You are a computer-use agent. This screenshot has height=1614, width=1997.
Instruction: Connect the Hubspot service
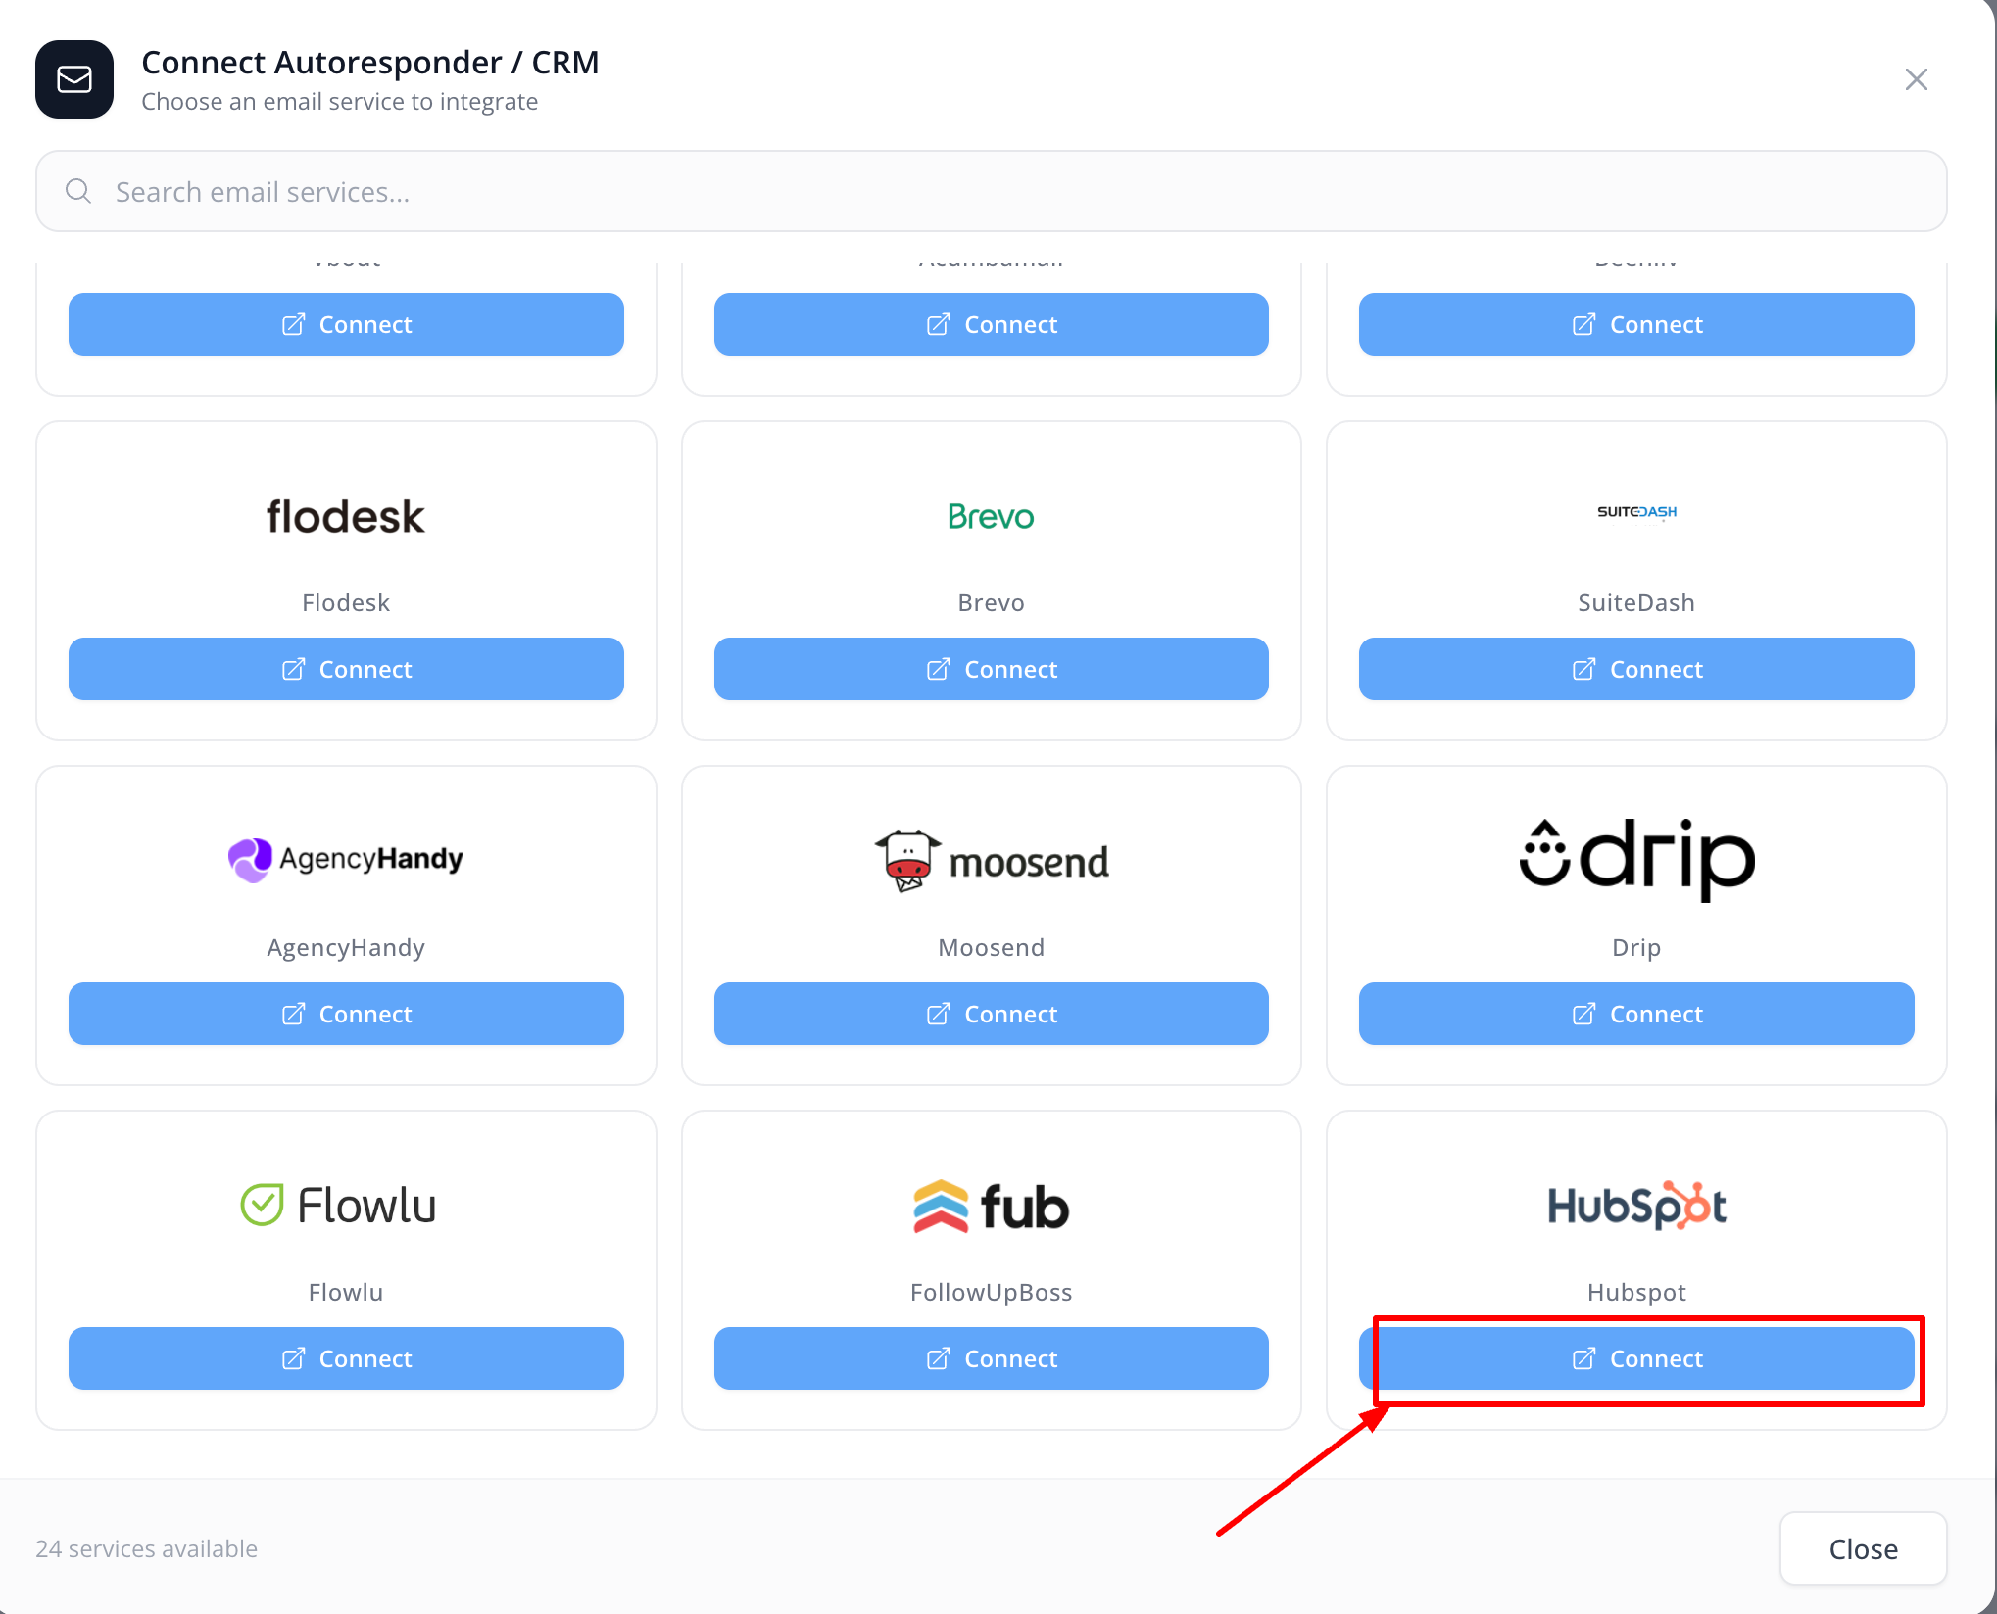1635,1358
